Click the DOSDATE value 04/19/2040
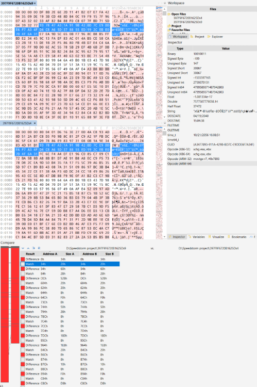The image size is (257, 387). click(201, 116)
